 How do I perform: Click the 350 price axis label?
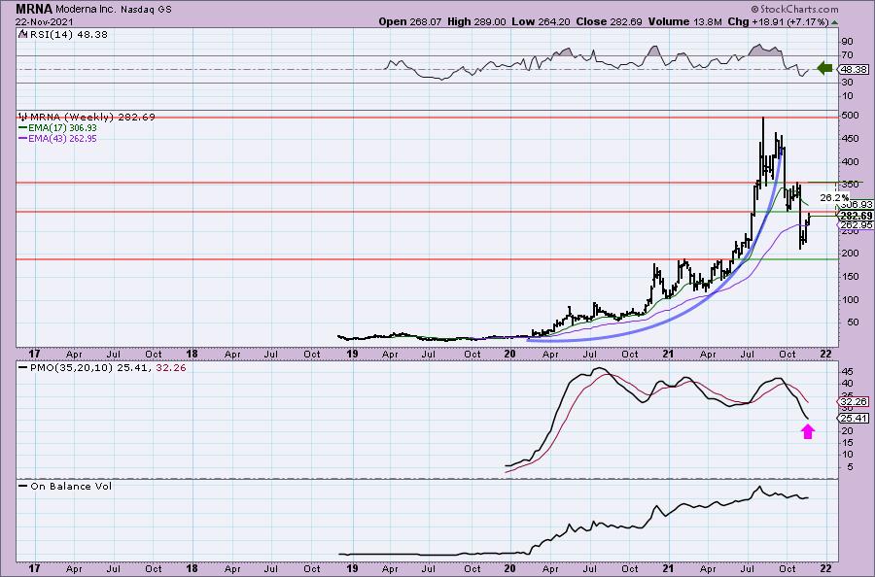click(x=851, y=185)
